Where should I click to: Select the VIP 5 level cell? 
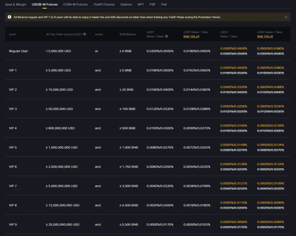click(13, 148)
